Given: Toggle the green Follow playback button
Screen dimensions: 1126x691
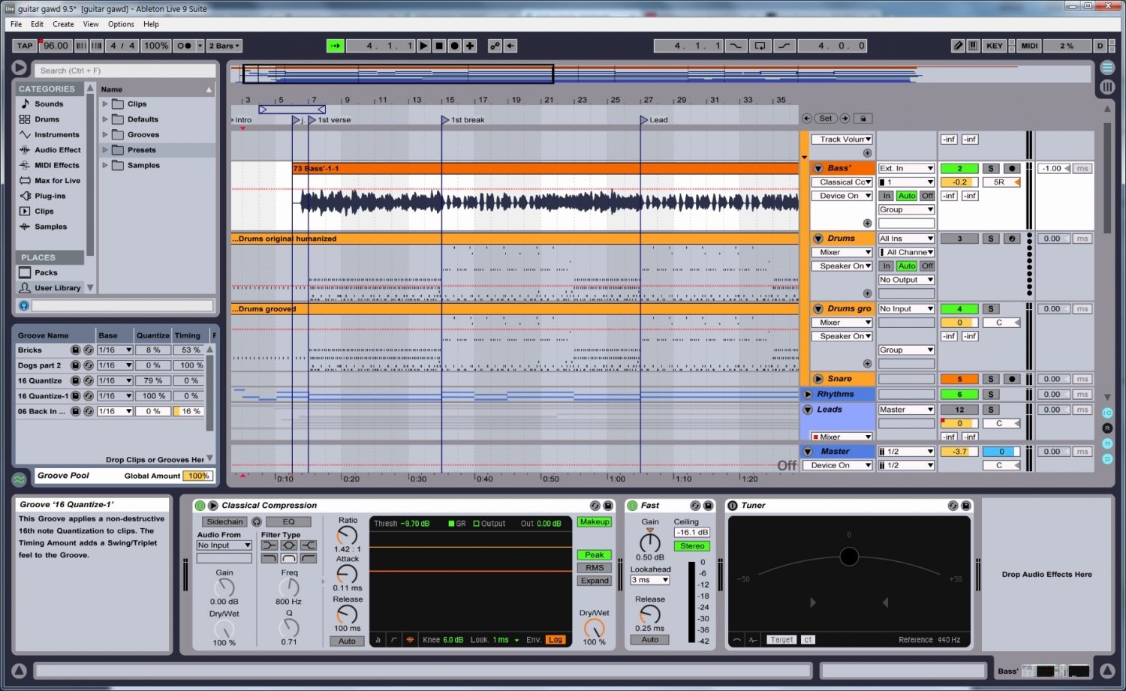Looking at the screenshot, I should pyautogui.click(x=335, y=46).
